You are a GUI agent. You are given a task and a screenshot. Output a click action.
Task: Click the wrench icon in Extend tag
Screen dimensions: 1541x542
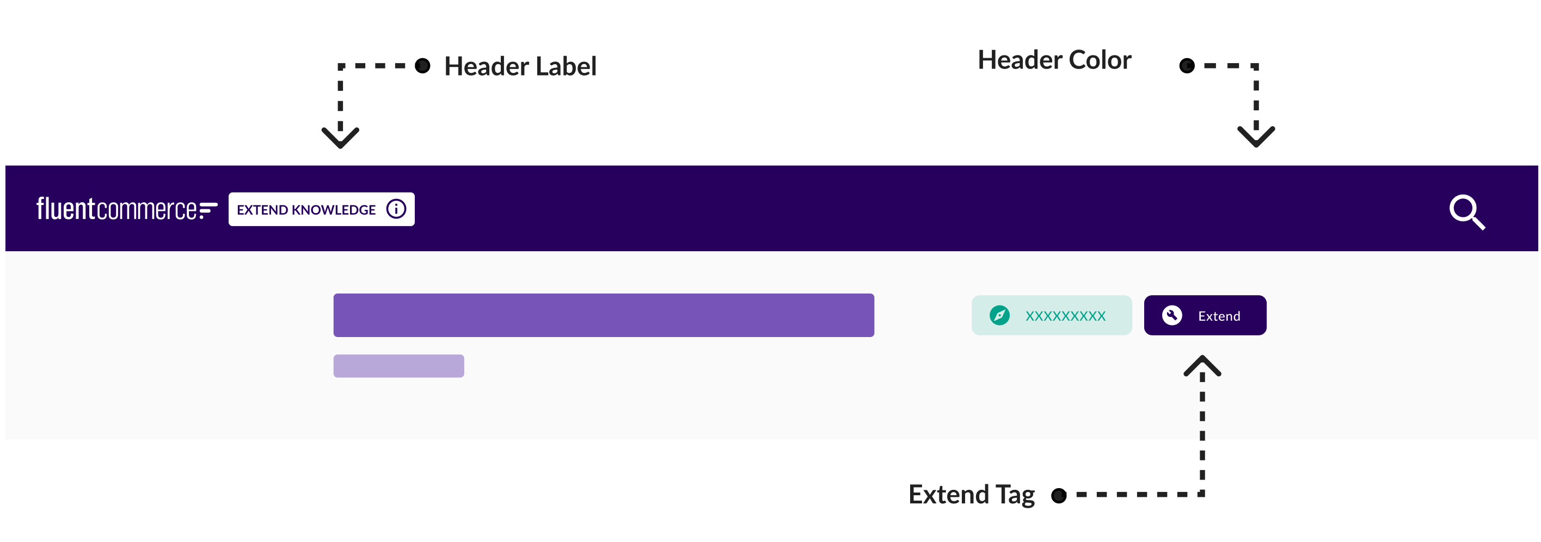pos(1171,315)
